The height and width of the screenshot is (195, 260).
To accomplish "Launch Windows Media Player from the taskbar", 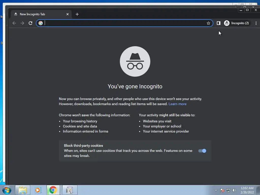I will point(38,190).
